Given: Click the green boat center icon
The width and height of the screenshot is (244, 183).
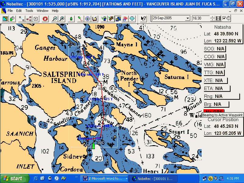Looking at the screenshot, I should tap(71, 19).
